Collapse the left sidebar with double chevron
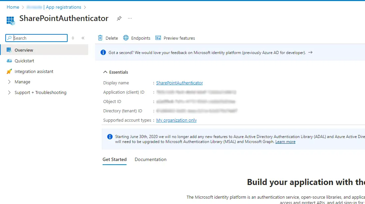 pos(83,38)
